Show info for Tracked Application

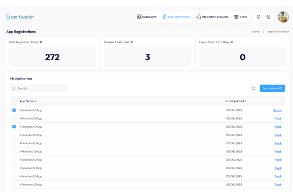tap(132, 42)
